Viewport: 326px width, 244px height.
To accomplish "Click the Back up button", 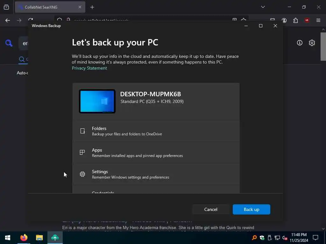I will 252,209.
